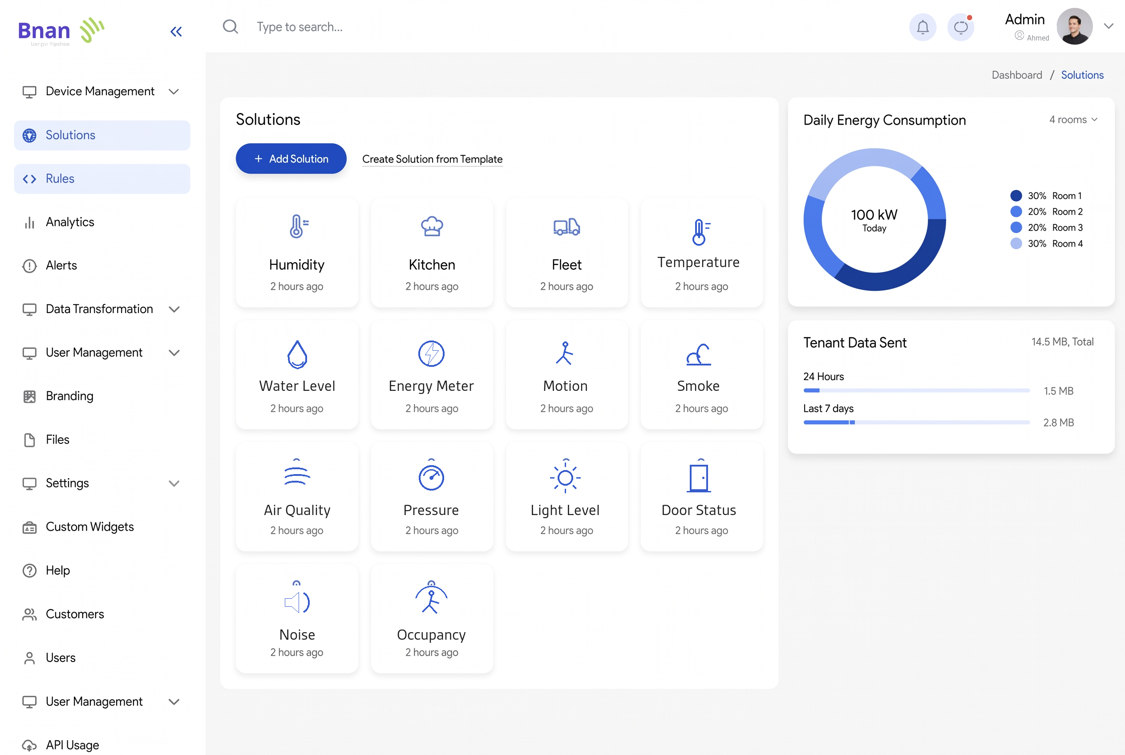The width and height of the screenshot is (1125, 755).
Task: Click the Alerts exclamation icon
Action: coord(29,266)
